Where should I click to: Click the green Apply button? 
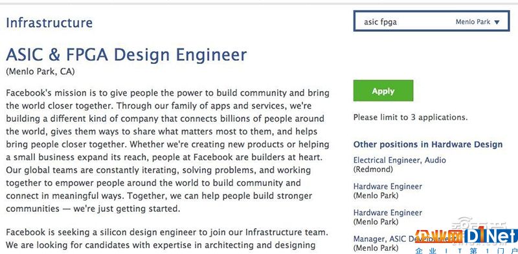(383, 90)
